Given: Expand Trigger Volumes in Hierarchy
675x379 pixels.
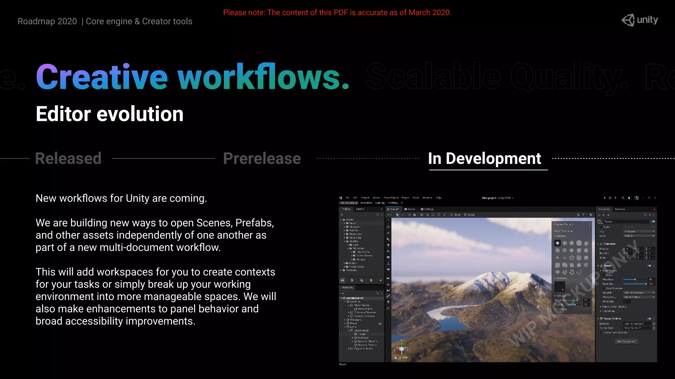Looking at the screenshot, I should pos(349,348).
